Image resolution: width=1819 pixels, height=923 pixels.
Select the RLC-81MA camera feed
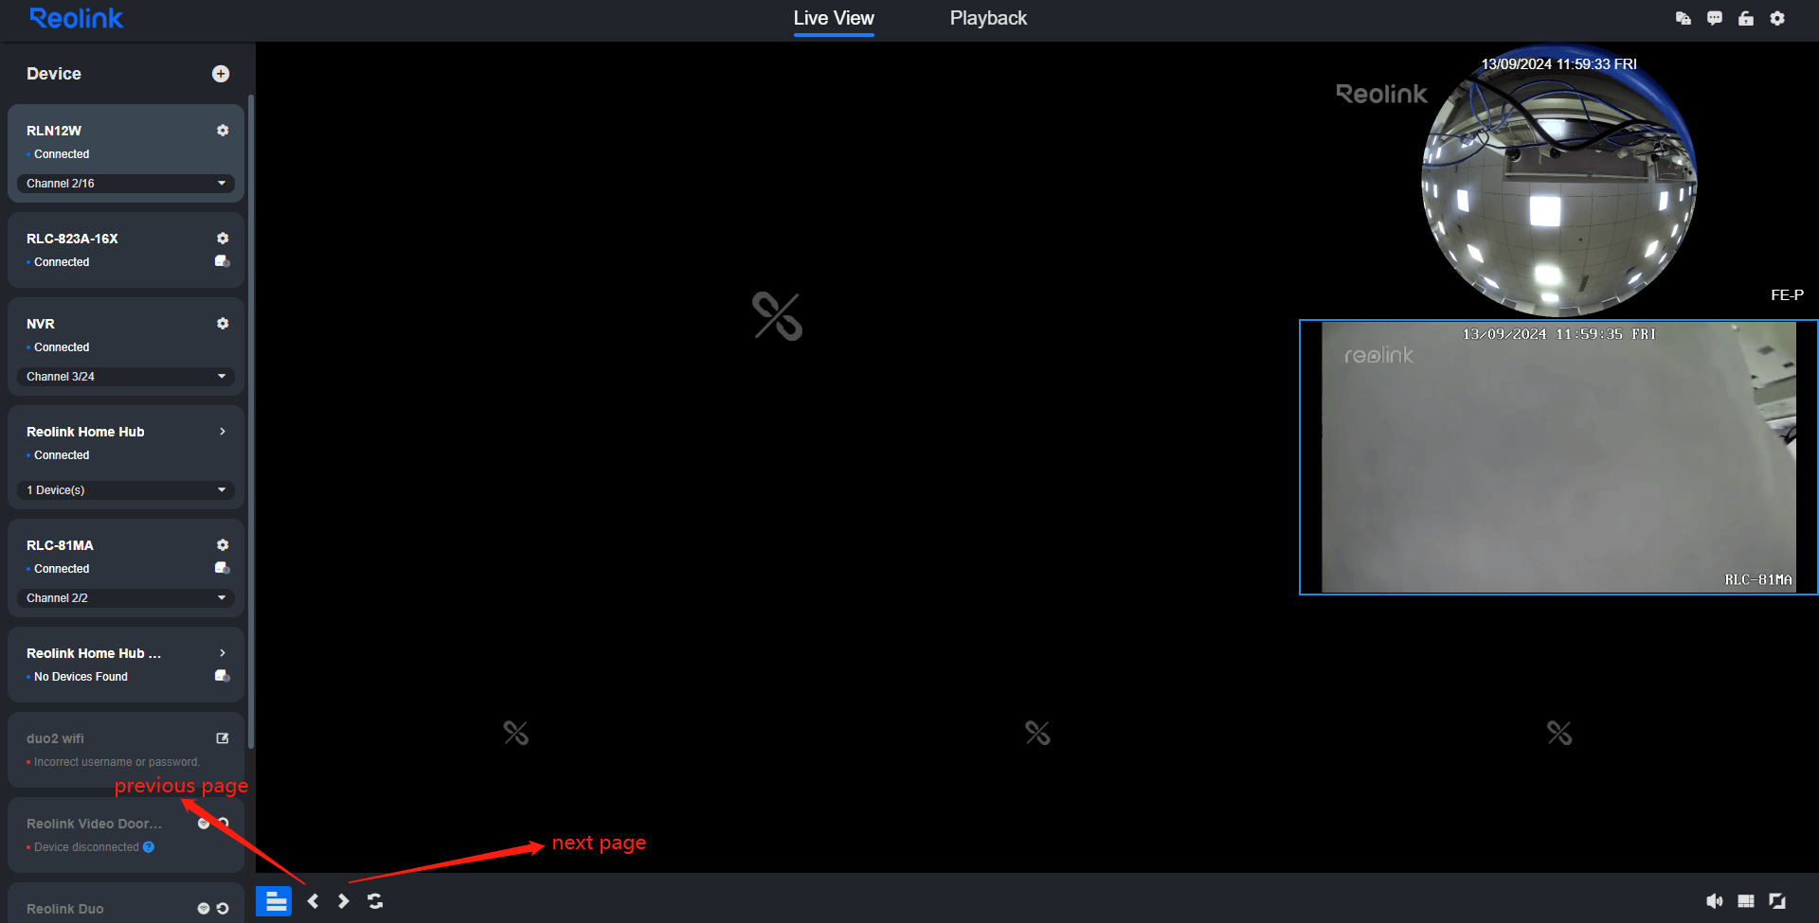coord(1558,457)
